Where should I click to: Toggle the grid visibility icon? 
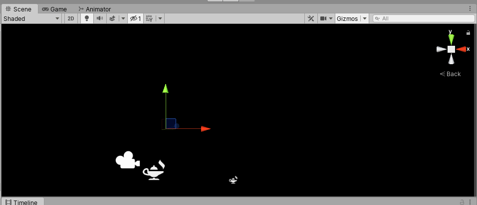pos(149,18)
